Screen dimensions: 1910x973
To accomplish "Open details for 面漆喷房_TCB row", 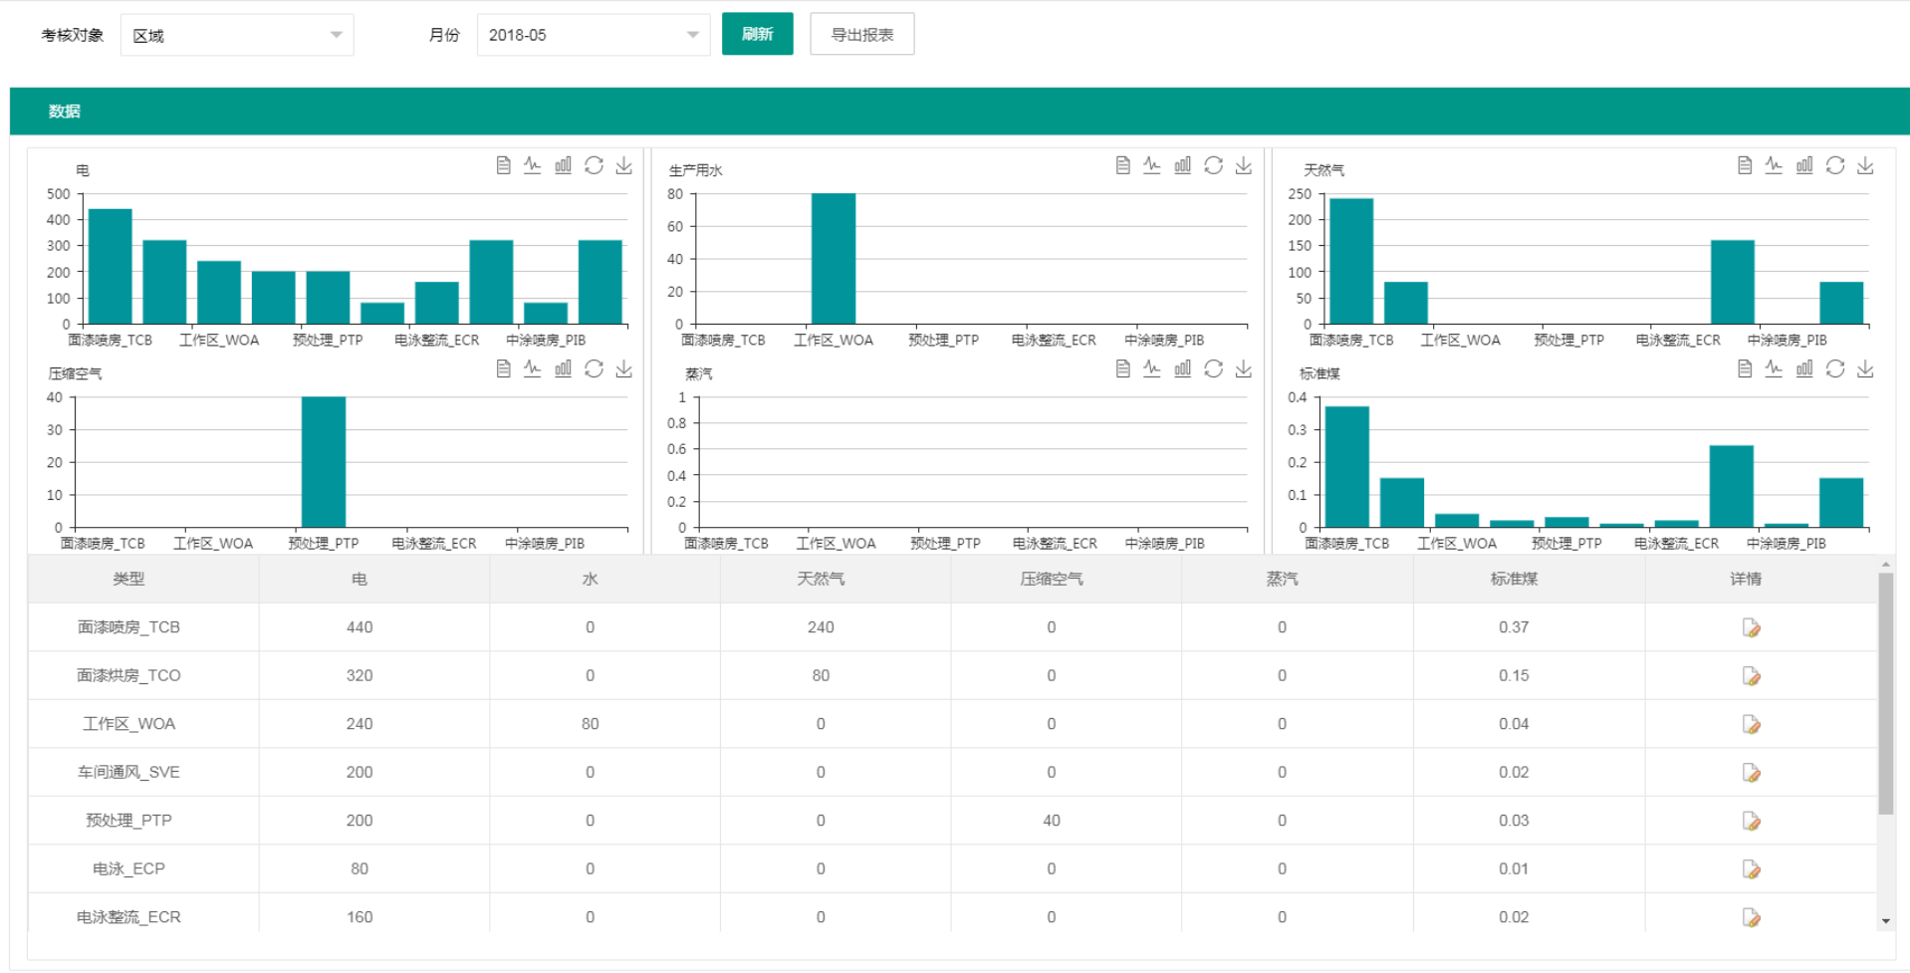I will pos(1751,627).
